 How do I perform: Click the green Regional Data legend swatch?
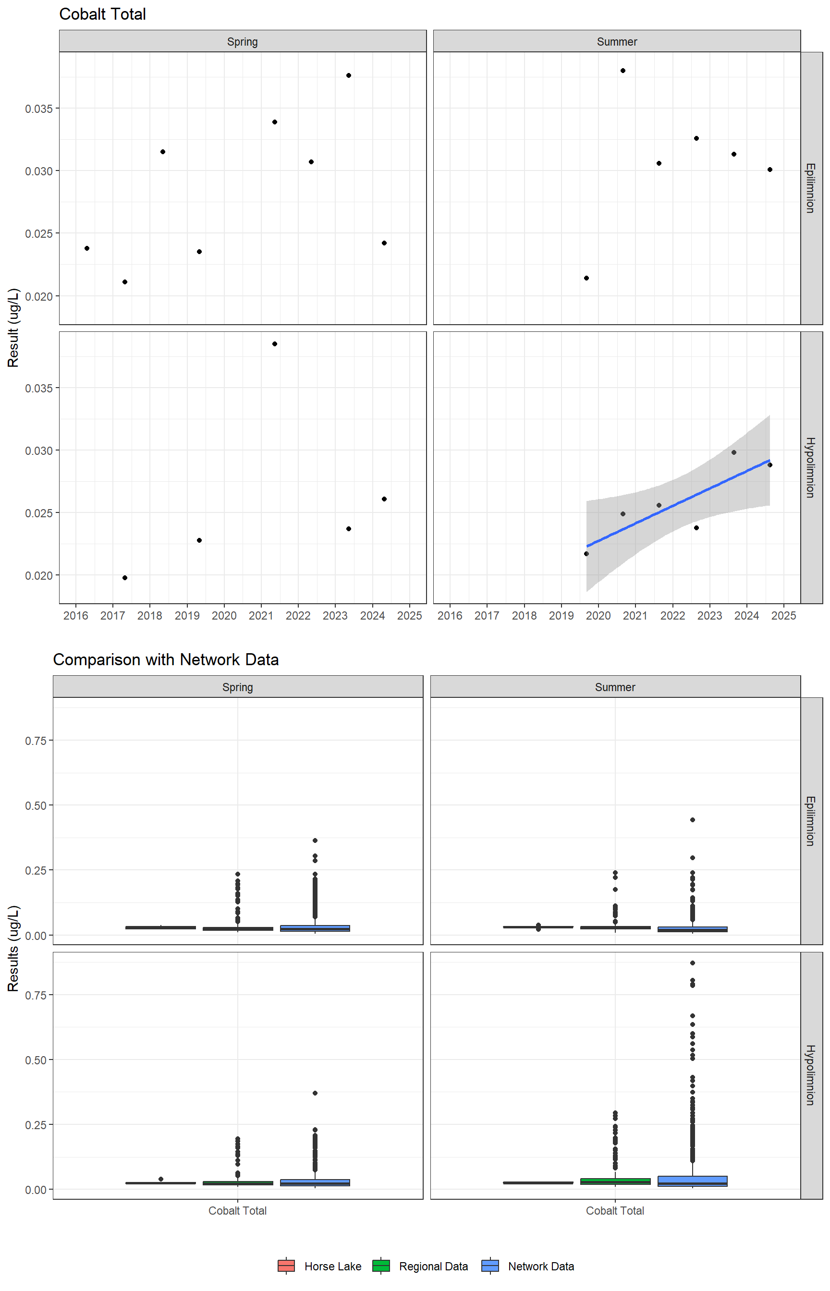(381, 1266)
